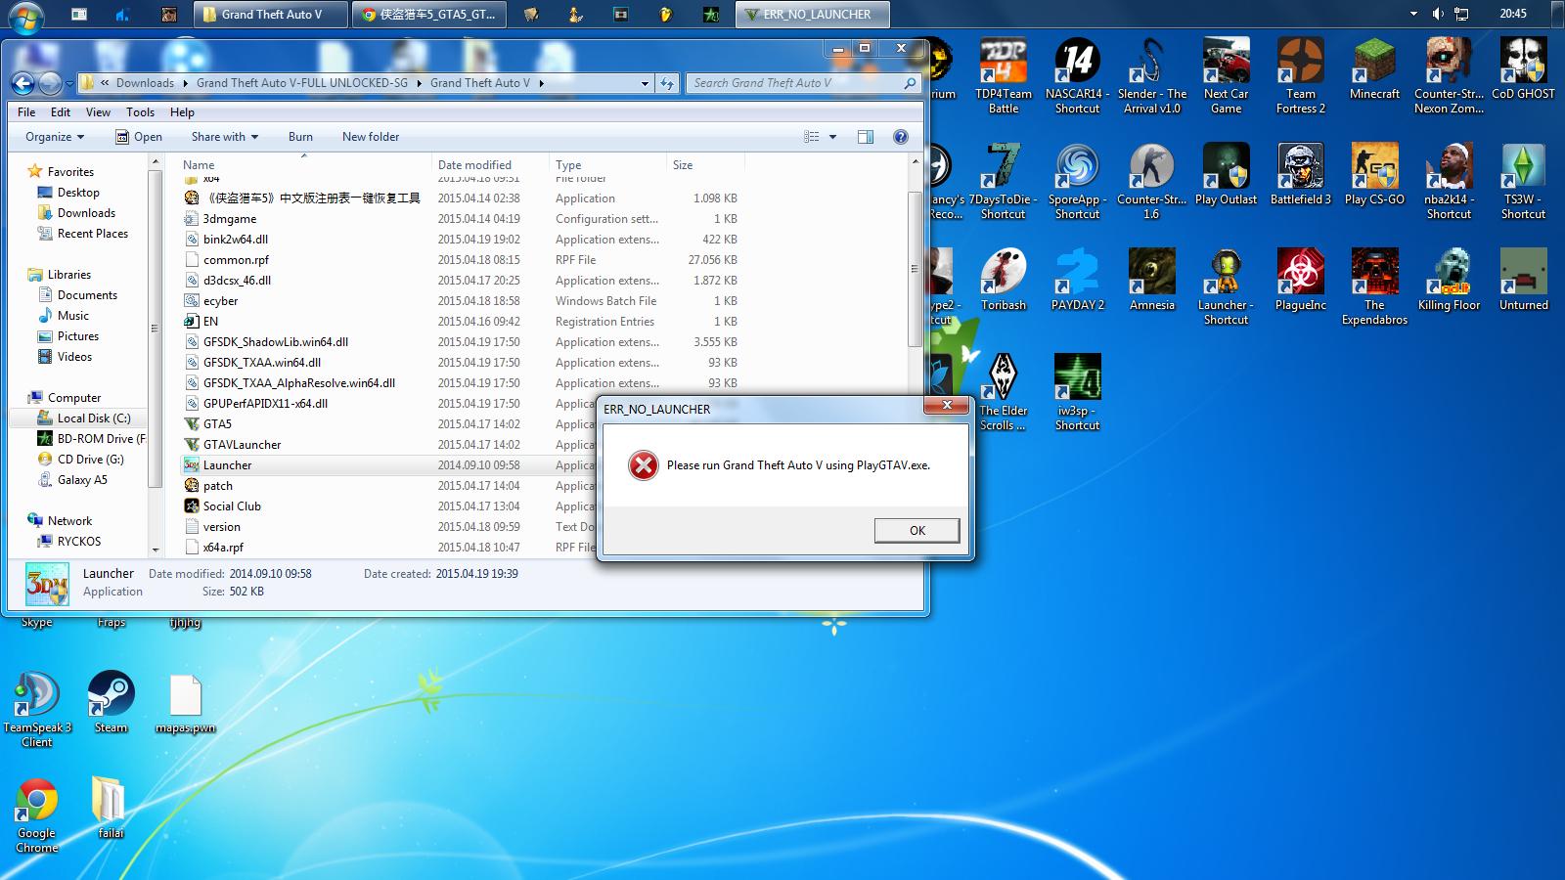Screen dimensions: 1565x880
Task: Open TS3W Shortcut desktop icon
Action: [1523, 182]
